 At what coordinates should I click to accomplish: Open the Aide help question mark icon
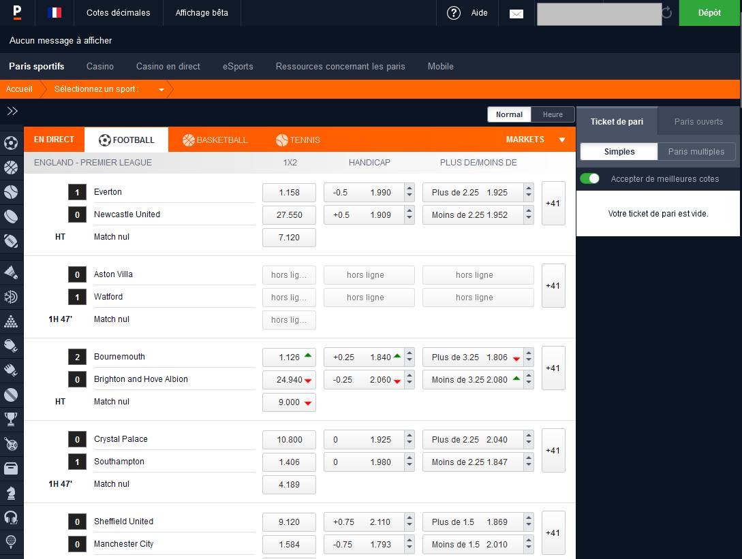click(x=453, y=13)
